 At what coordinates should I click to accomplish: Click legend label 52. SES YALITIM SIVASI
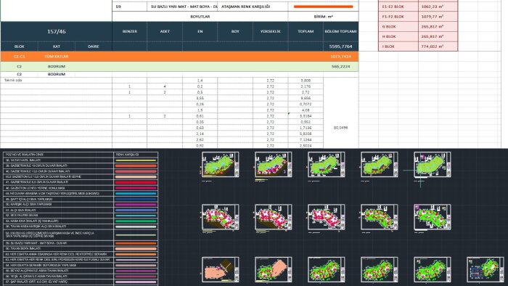pos(22,216)
